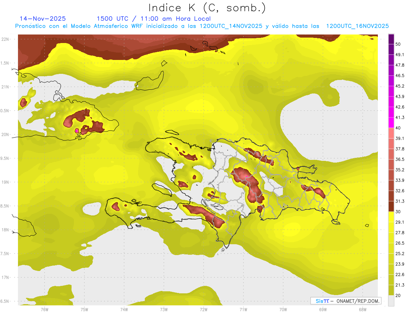The height and width of the screenshot is (314, 407).
Task: Click the "18N" latitude label
Action: coord(5,230)
